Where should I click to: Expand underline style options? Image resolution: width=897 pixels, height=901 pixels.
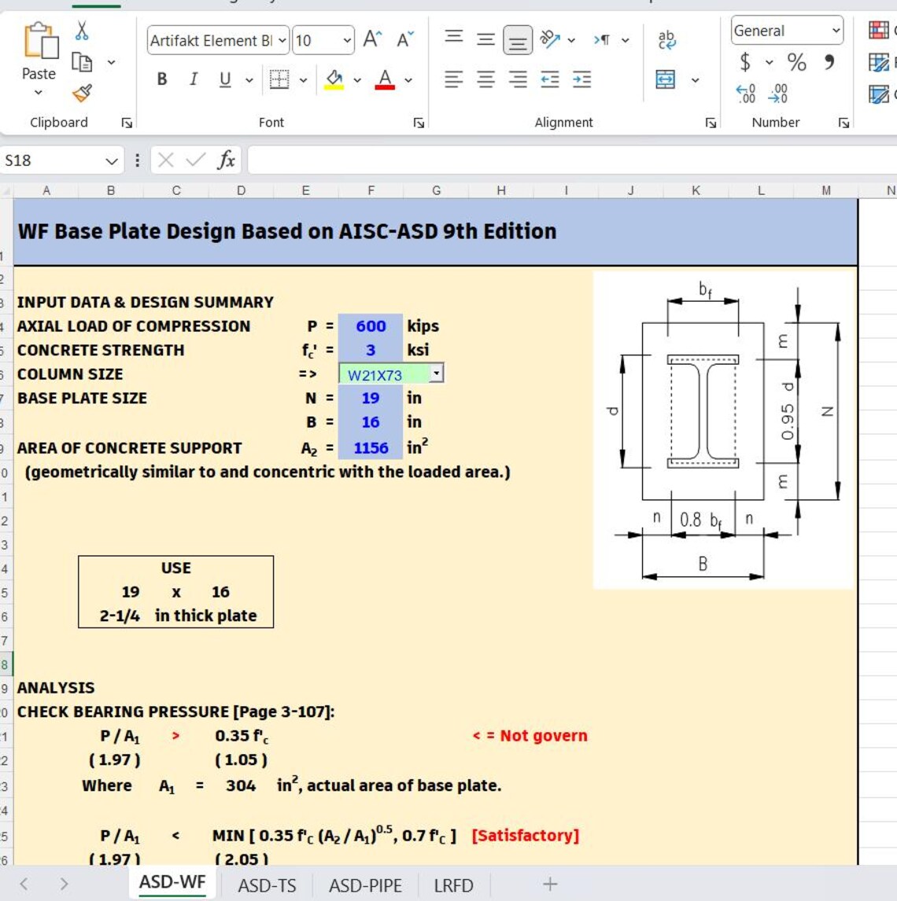249,80
